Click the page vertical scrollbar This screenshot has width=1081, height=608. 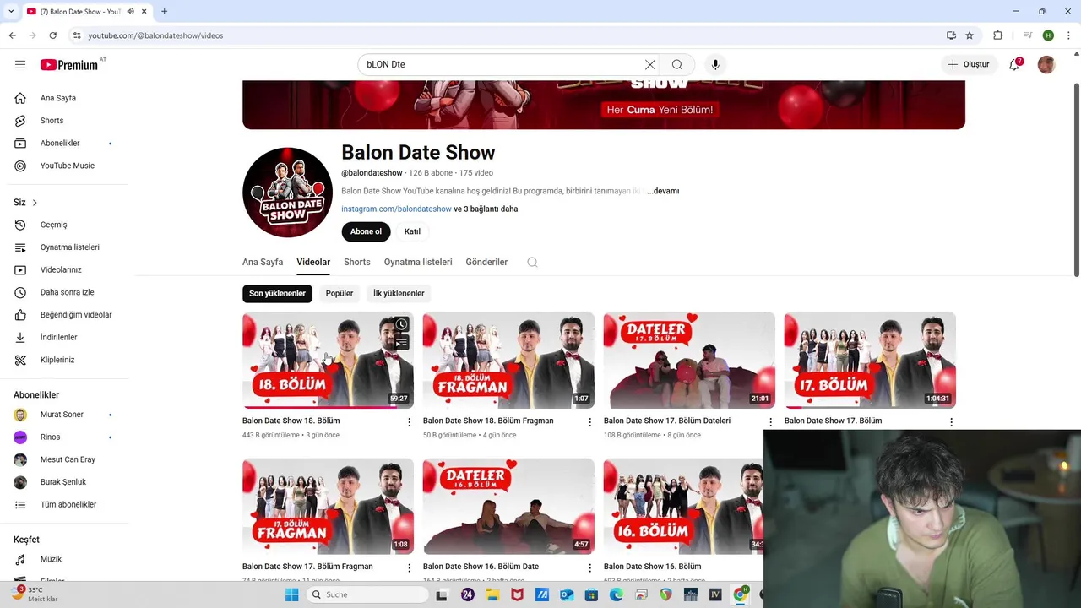[1076, 179]
